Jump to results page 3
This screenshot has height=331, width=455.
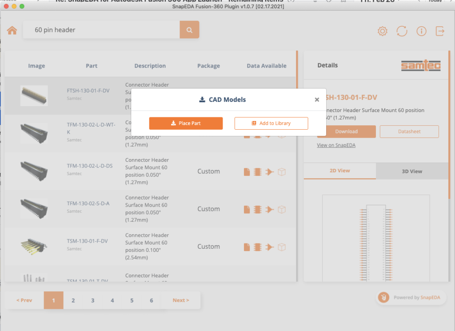(x=92, y=300)
